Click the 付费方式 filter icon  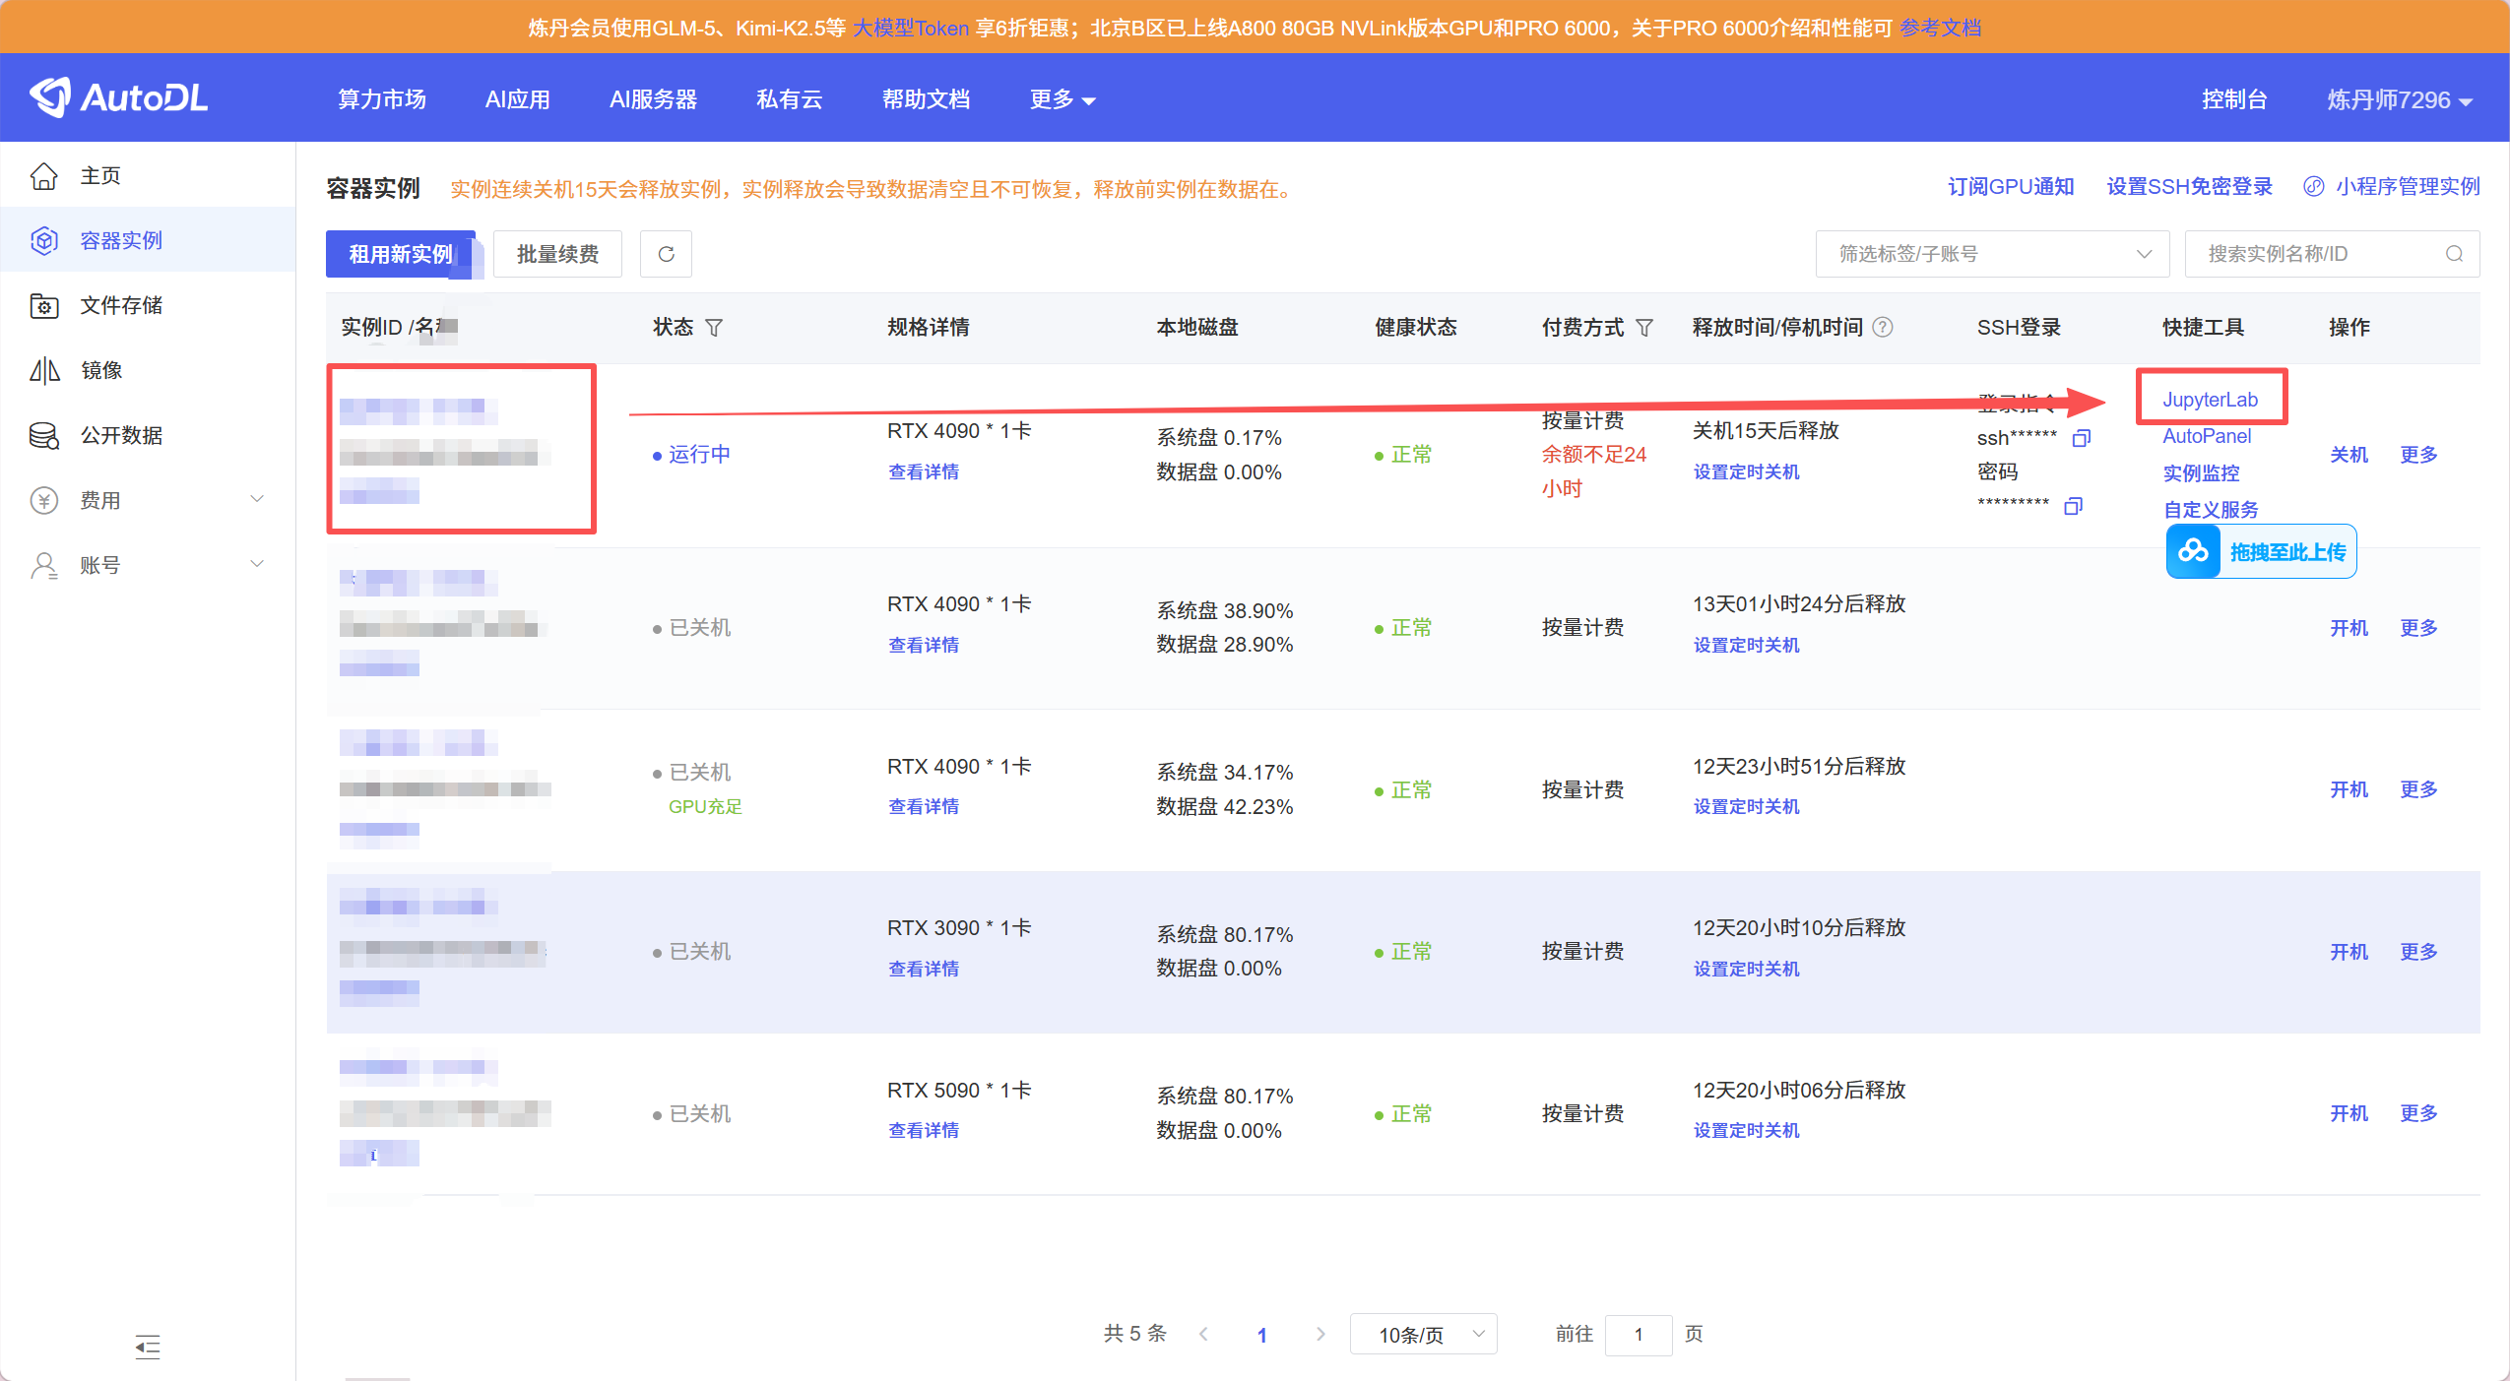[x=1643, y=328]
